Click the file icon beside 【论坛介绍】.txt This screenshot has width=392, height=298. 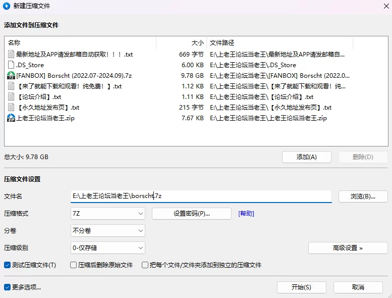pos(11,97)
